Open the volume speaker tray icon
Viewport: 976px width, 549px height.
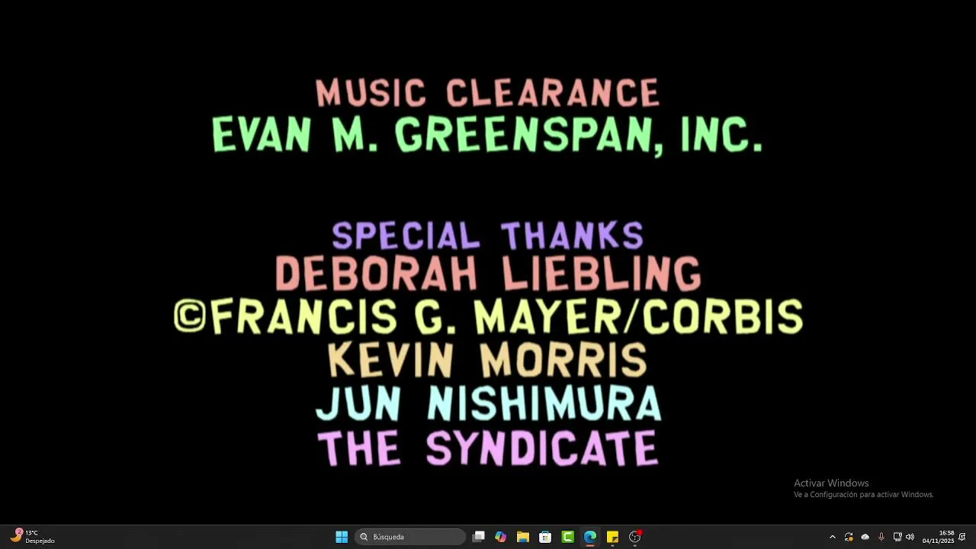pos(910,537)
